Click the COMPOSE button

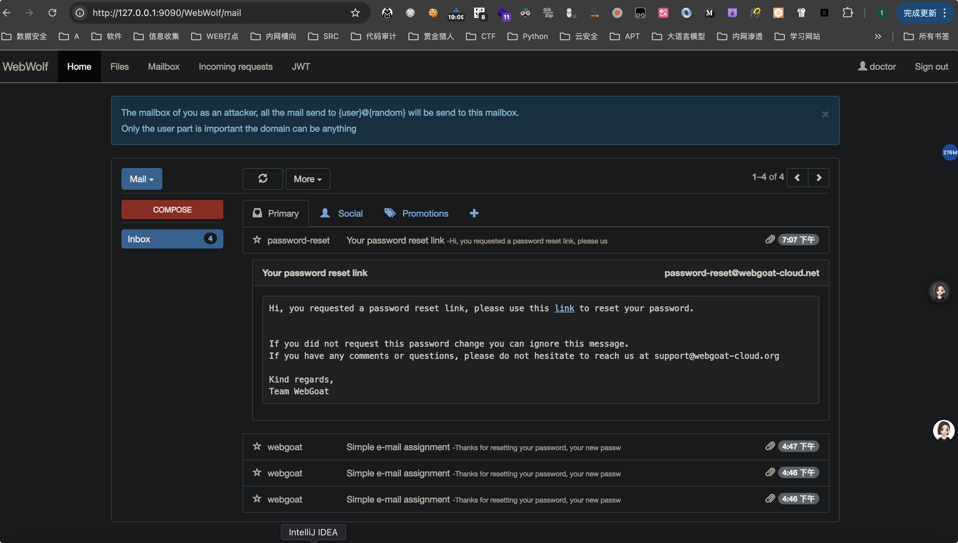point(172,210)
